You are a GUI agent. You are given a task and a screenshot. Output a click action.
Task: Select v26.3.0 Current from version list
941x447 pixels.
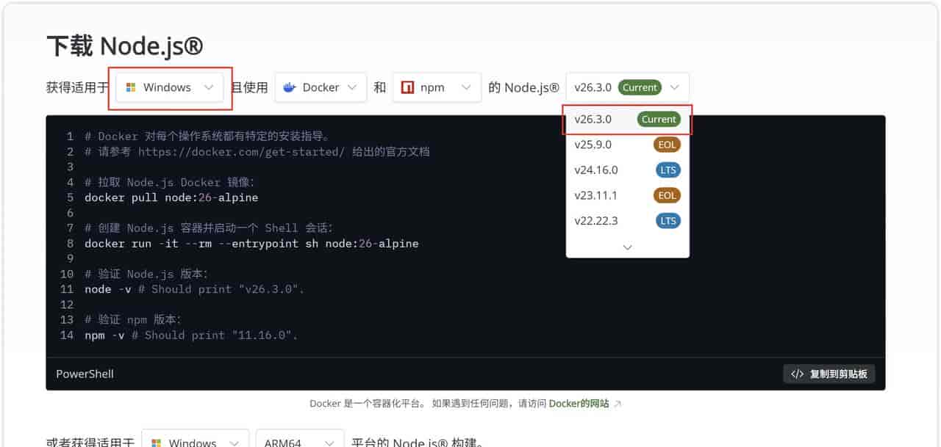pos(627,119)
